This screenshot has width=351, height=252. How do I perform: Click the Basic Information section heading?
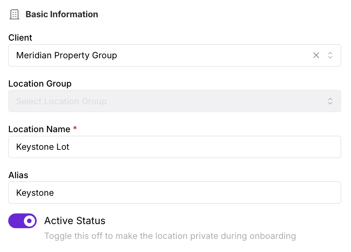pyautogui.click(x=62, y=14)
